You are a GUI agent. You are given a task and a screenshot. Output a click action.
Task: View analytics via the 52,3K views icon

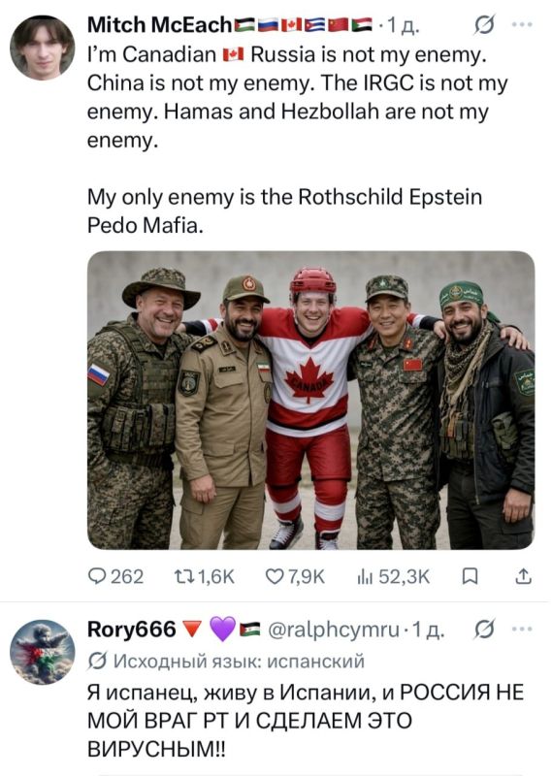pyautogui.click(x=394, y=576)
